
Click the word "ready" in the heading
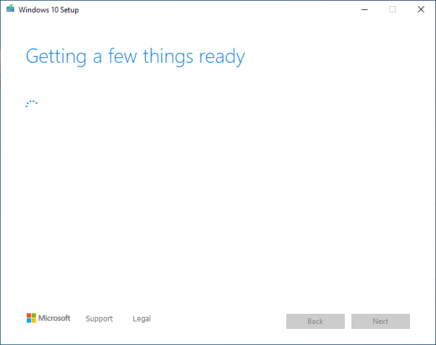pos(222,57)
